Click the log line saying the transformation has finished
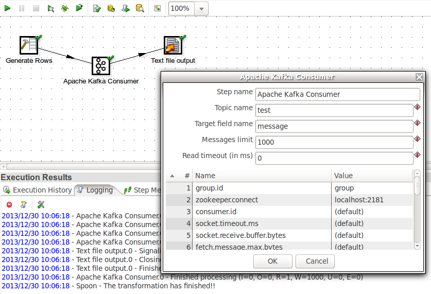431x294 pixels. [108, 286]
